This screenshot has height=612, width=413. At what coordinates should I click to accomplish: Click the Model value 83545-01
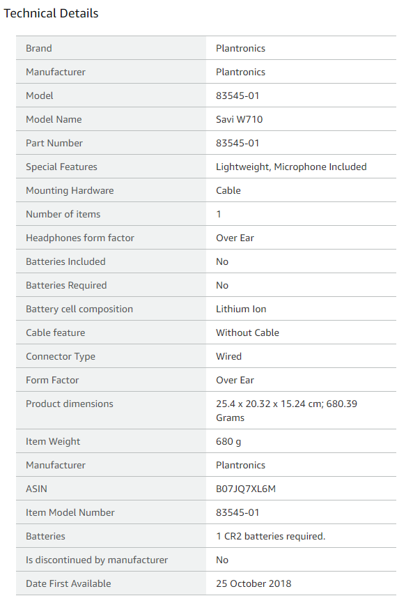click(237, 95)
